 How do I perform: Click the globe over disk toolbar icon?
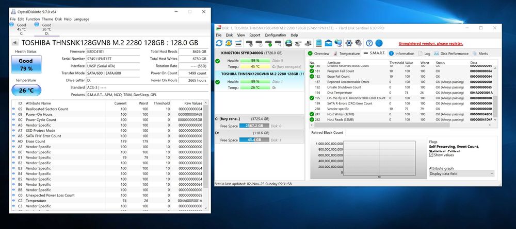click(288, 43)
